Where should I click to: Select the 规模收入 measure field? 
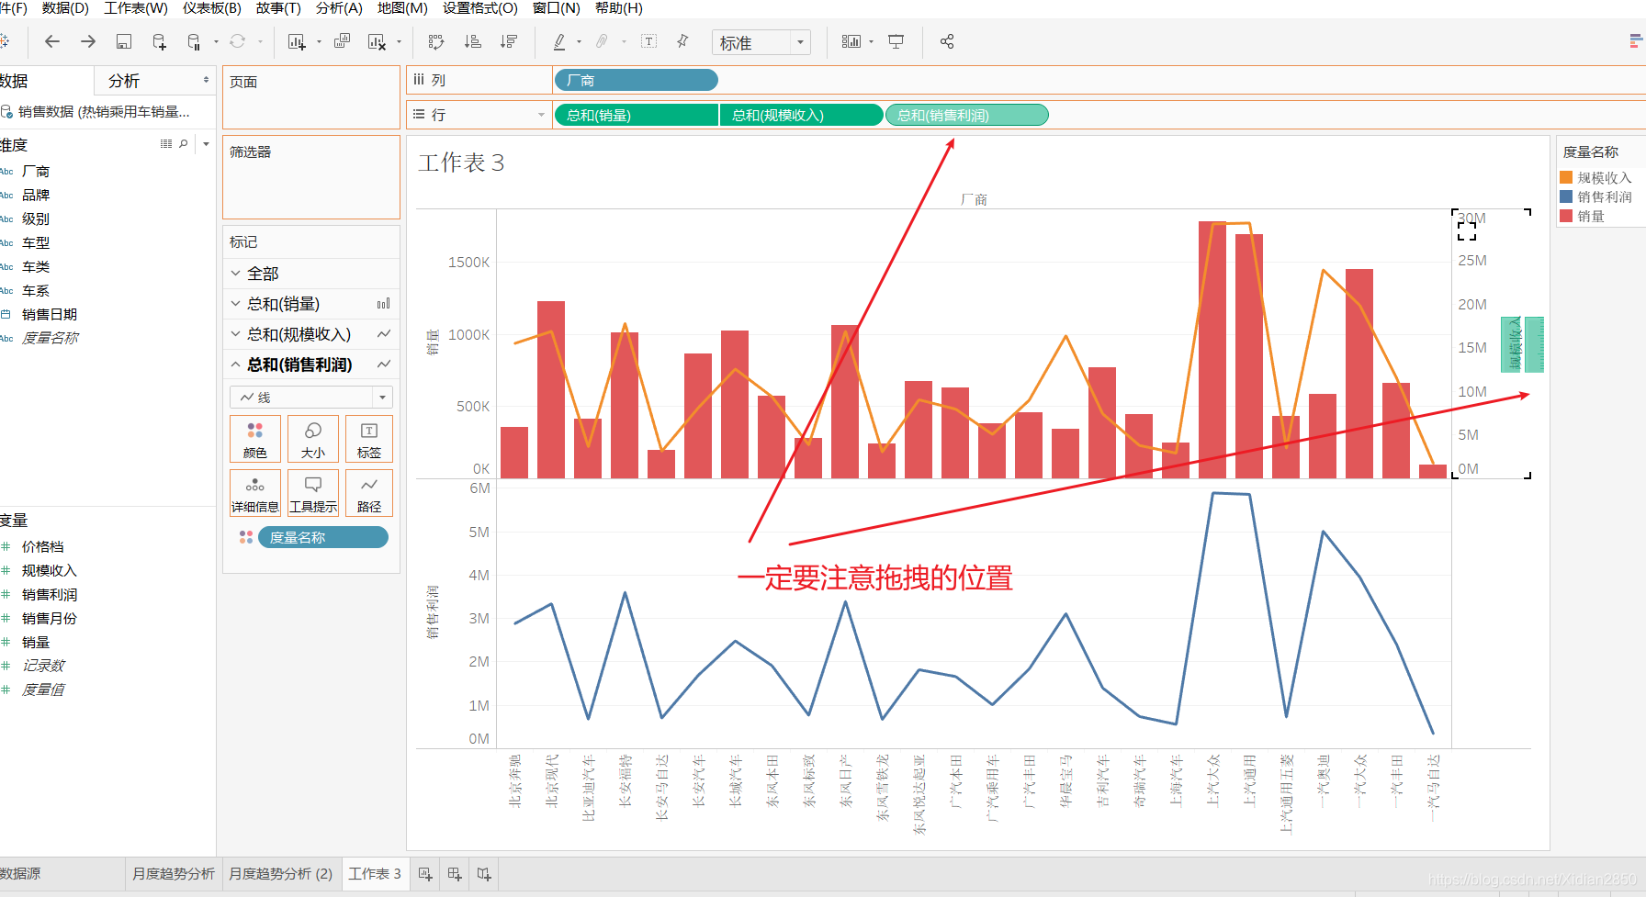click(x=50, y=570)
